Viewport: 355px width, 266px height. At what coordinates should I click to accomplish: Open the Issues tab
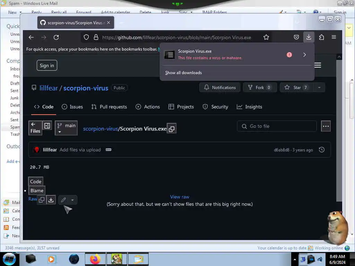click(x=72, y=107)
